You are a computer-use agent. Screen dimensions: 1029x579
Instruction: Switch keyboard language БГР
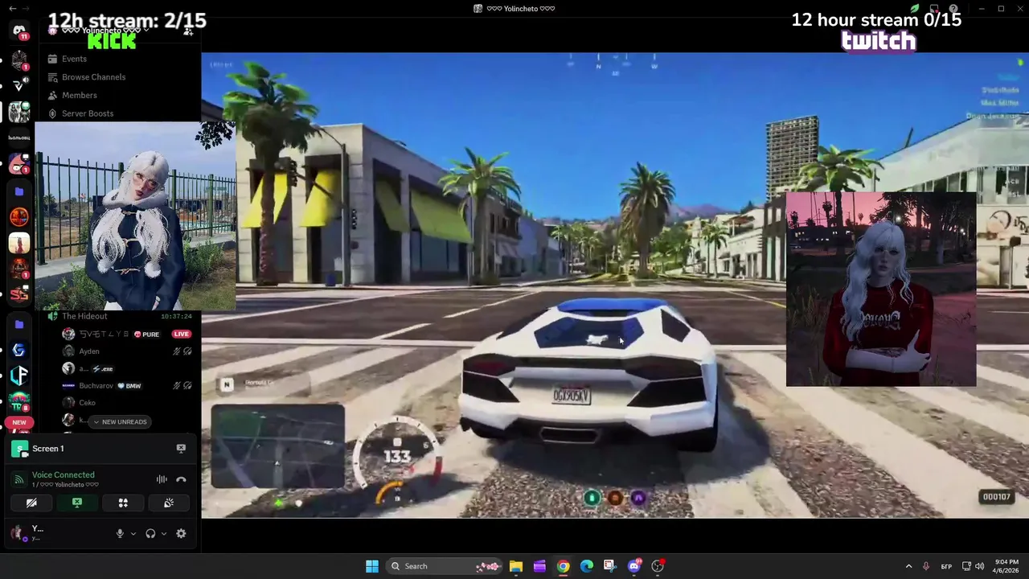click(x=947, y=566)
